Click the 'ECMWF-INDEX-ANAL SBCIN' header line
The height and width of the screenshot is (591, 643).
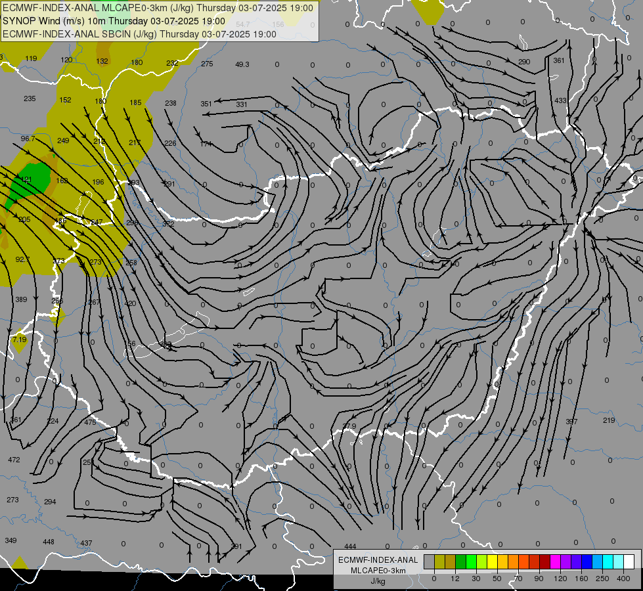click(139, 34)
